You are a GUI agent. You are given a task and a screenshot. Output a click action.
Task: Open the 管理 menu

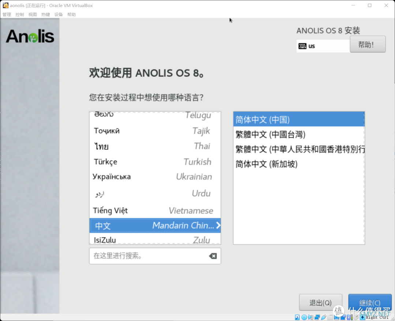coord(7,15)
